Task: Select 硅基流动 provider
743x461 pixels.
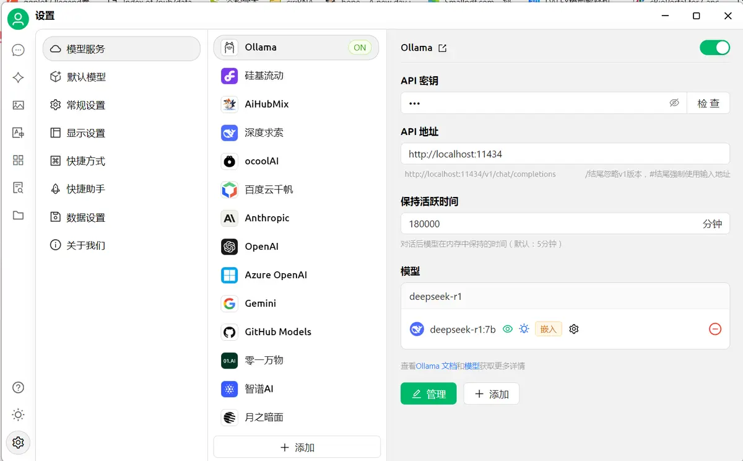Action: 296,76
